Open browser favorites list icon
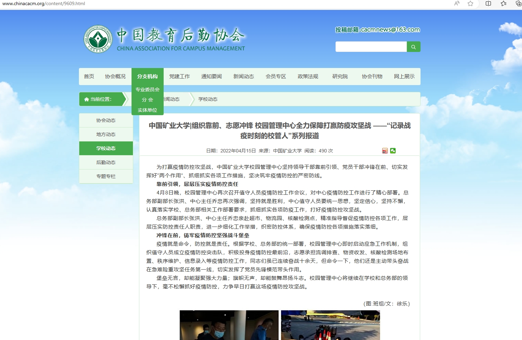Viewport: 522px width, 340px height. point(504,3)
